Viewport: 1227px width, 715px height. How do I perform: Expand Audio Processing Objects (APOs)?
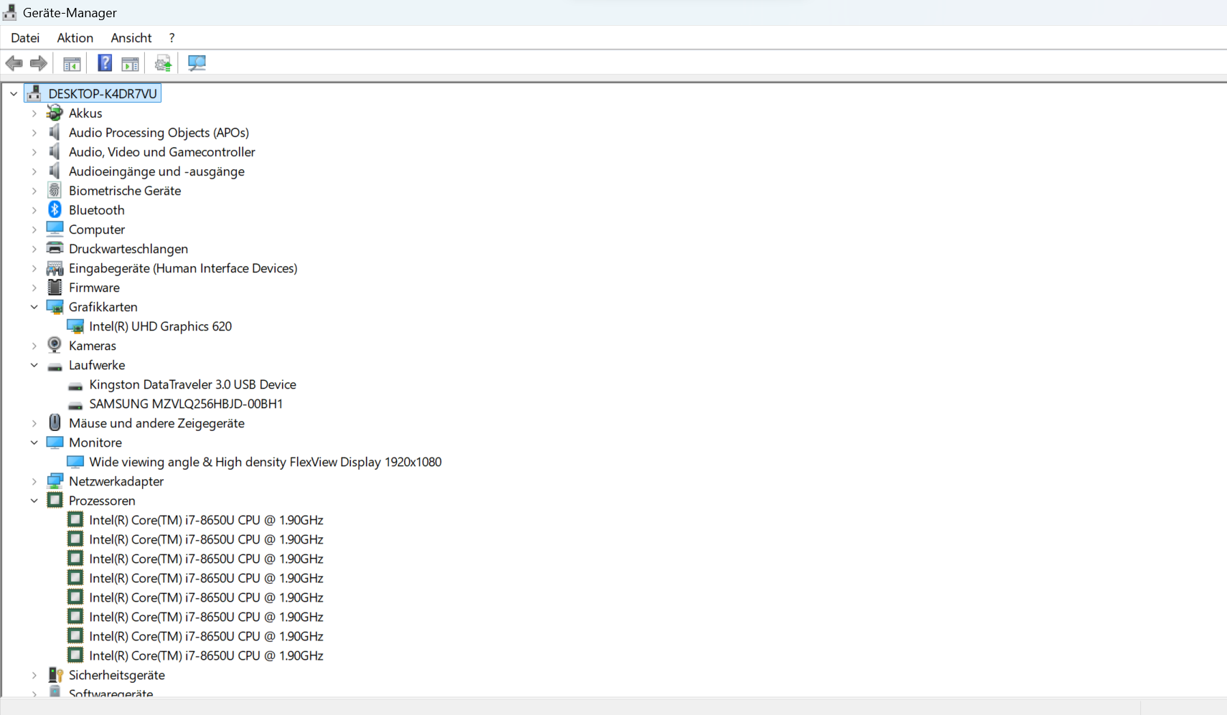tap(34, 132)
